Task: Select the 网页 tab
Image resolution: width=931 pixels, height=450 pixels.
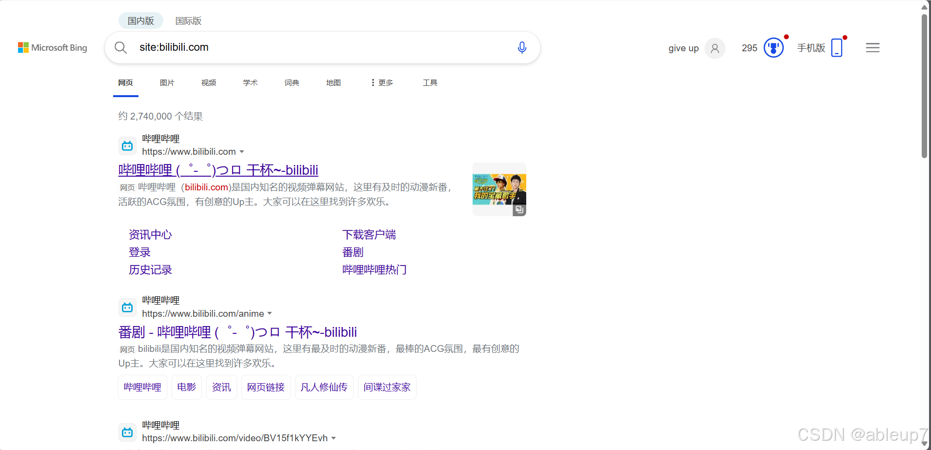Action: pos(125,83)
